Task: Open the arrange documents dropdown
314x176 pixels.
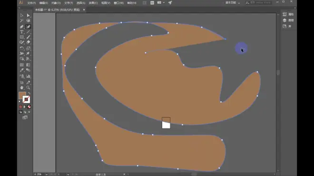Action: coord(161,2)
